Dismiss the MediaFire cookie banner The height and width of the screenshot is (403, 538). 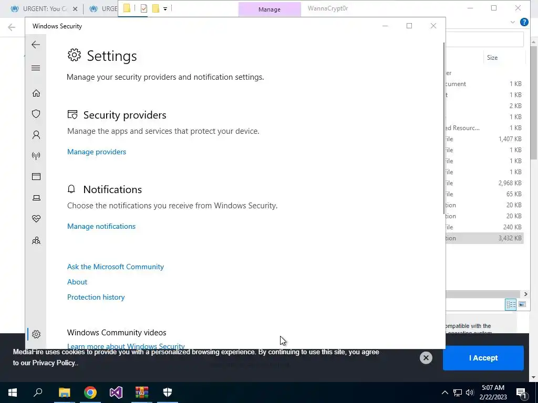tap(426, 358)
